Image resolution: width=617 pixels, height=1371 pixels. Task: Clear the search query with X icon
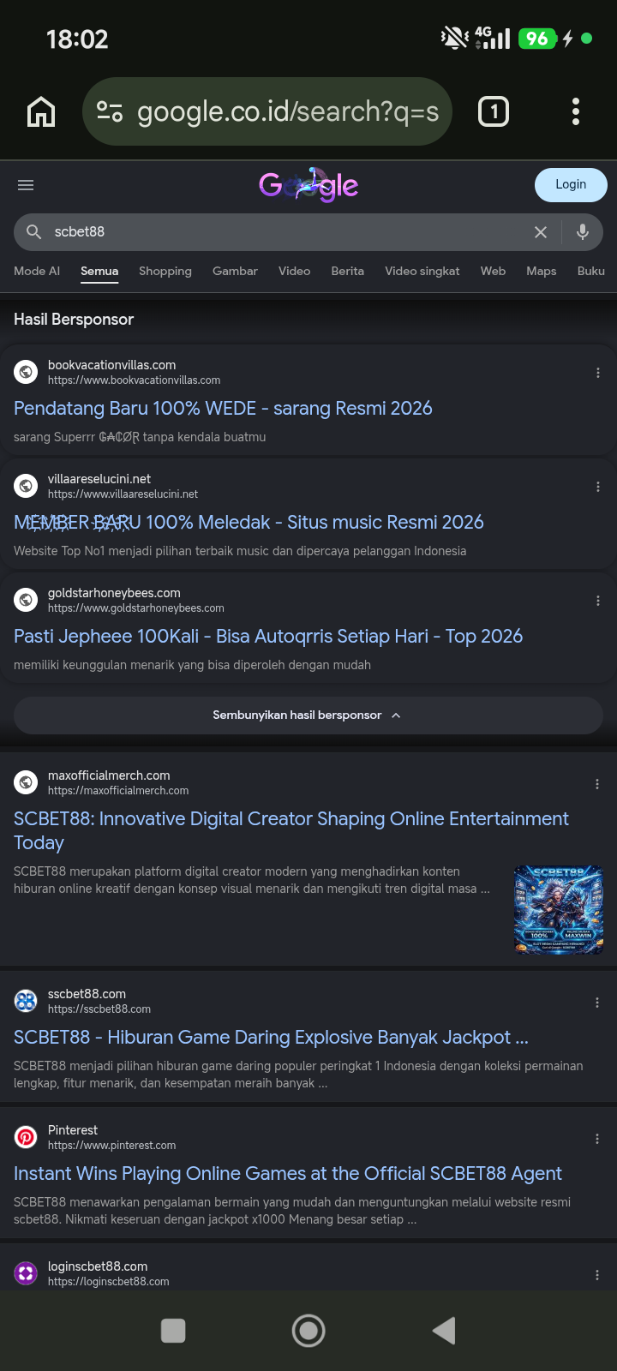coord(541,232)
